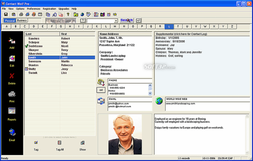The image size is (253, 161).
Task: Click www.smithlandscaping.com web address
Action: click(180, 103)
